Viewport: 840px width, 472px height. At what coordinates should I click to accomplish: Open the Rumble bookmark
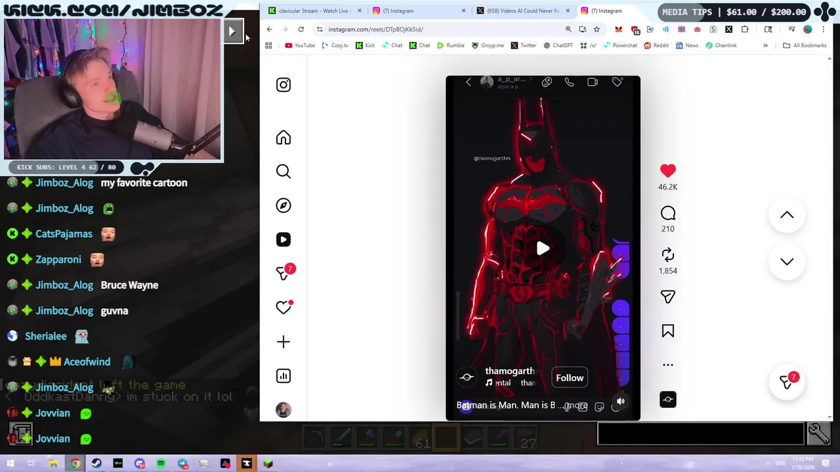(x=450, y=45)
